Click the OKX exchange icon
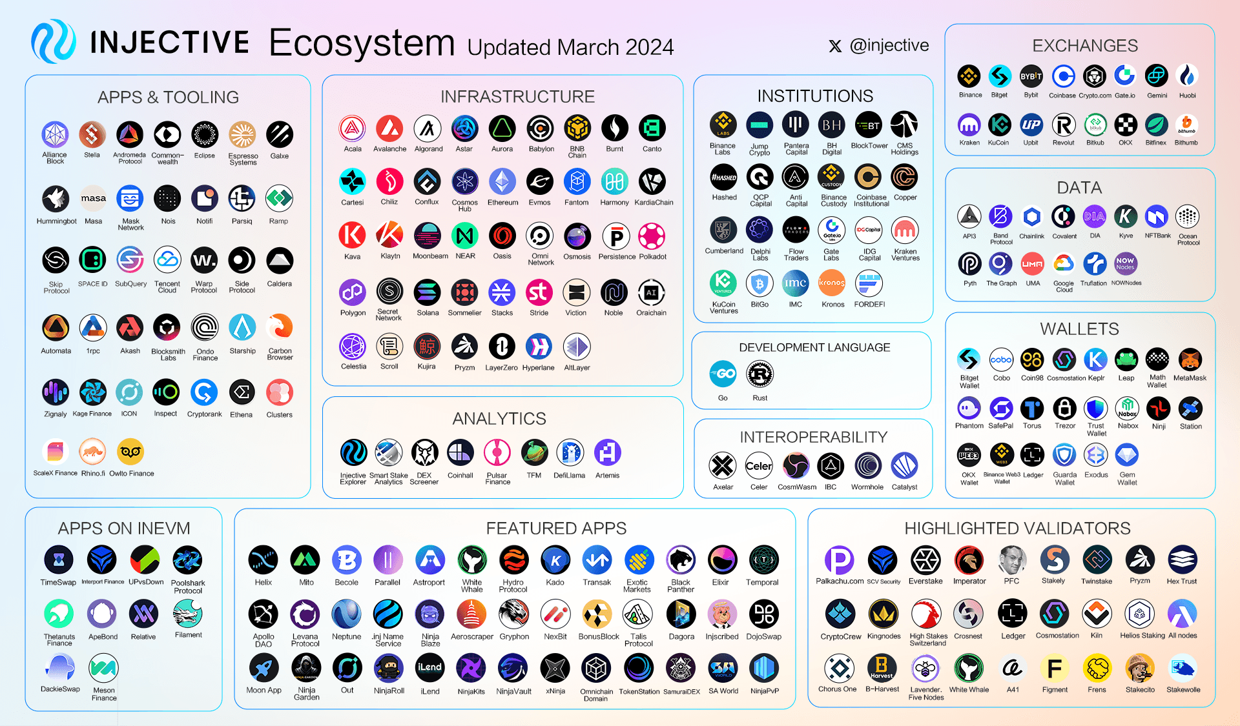This screenshot has width=1240, height=726. coord(1126,124)
